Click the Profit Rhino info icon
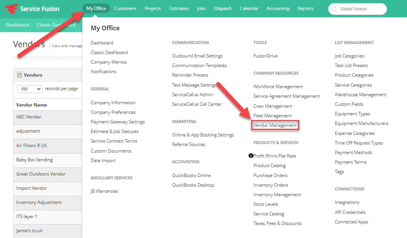The width and height of the screenshot is (407, 238). [251, 156]
